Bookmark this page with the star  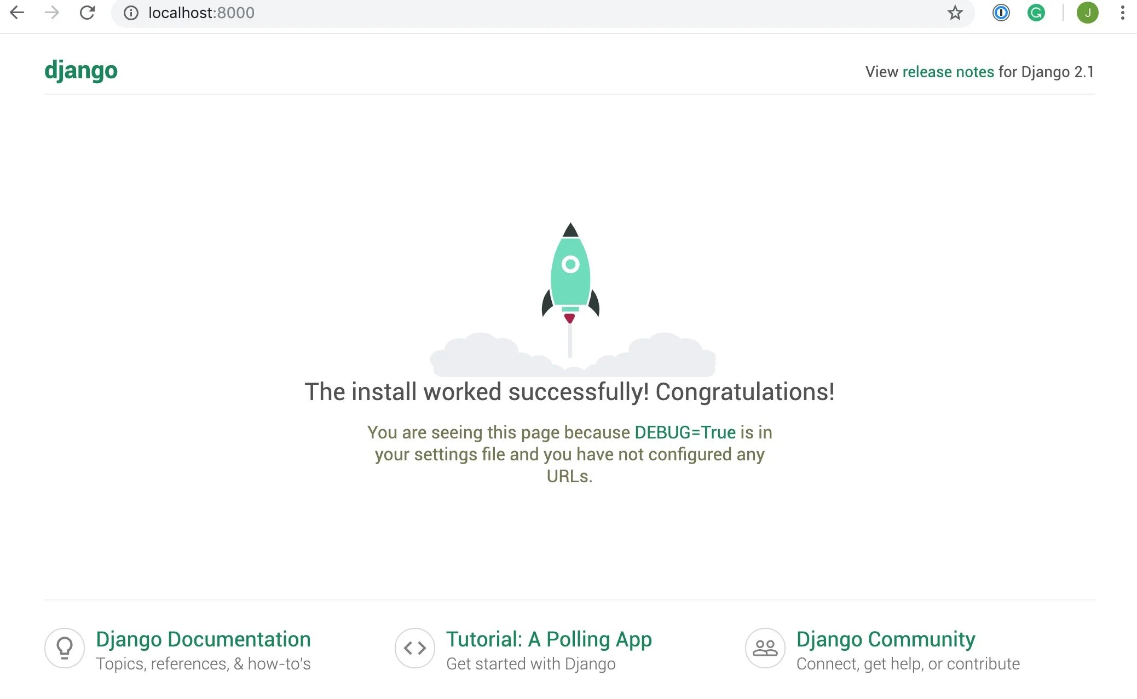955,13
